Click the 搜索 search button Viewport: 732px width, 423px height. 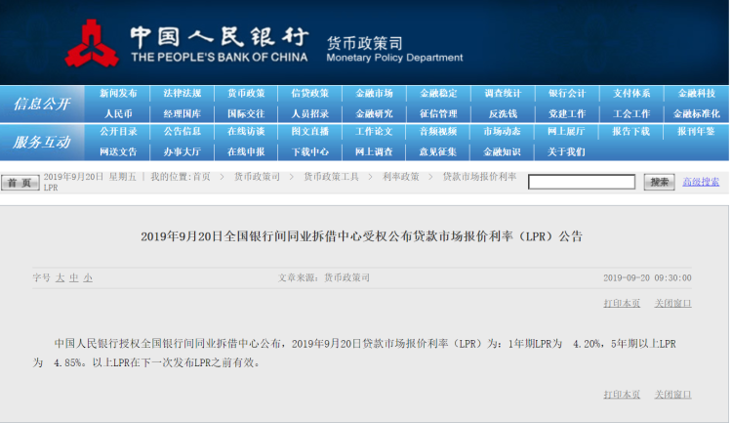659,182
